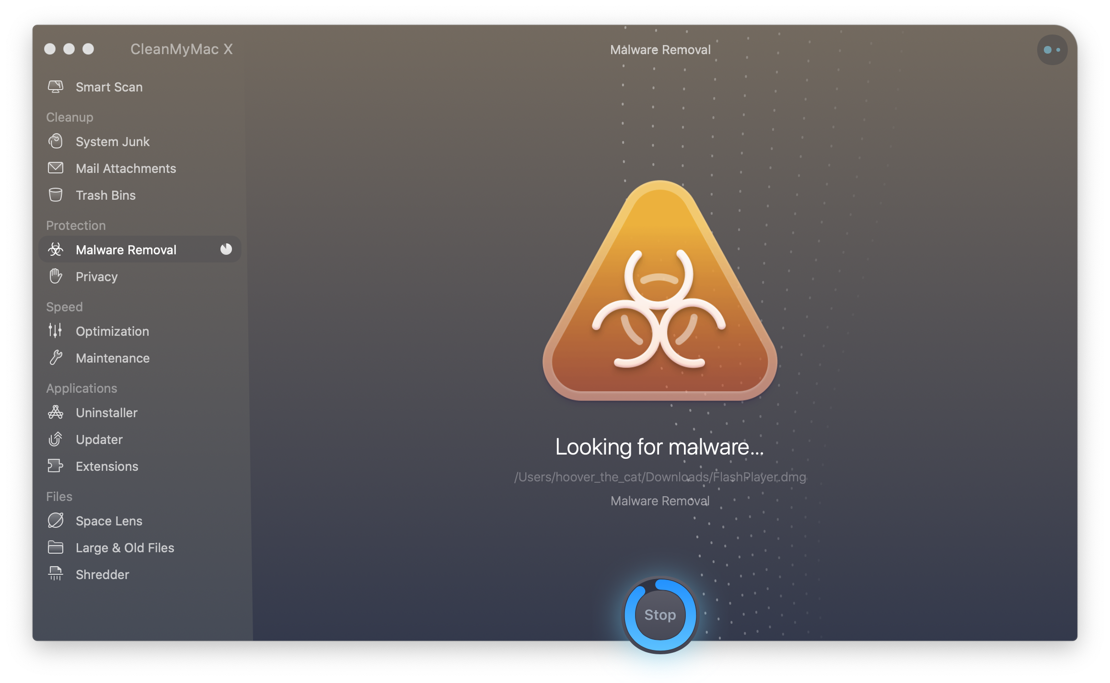This screenshot has width=1110, height=683.
Task: Click the Extensions puzzle icon
Action: pos(56,466)
